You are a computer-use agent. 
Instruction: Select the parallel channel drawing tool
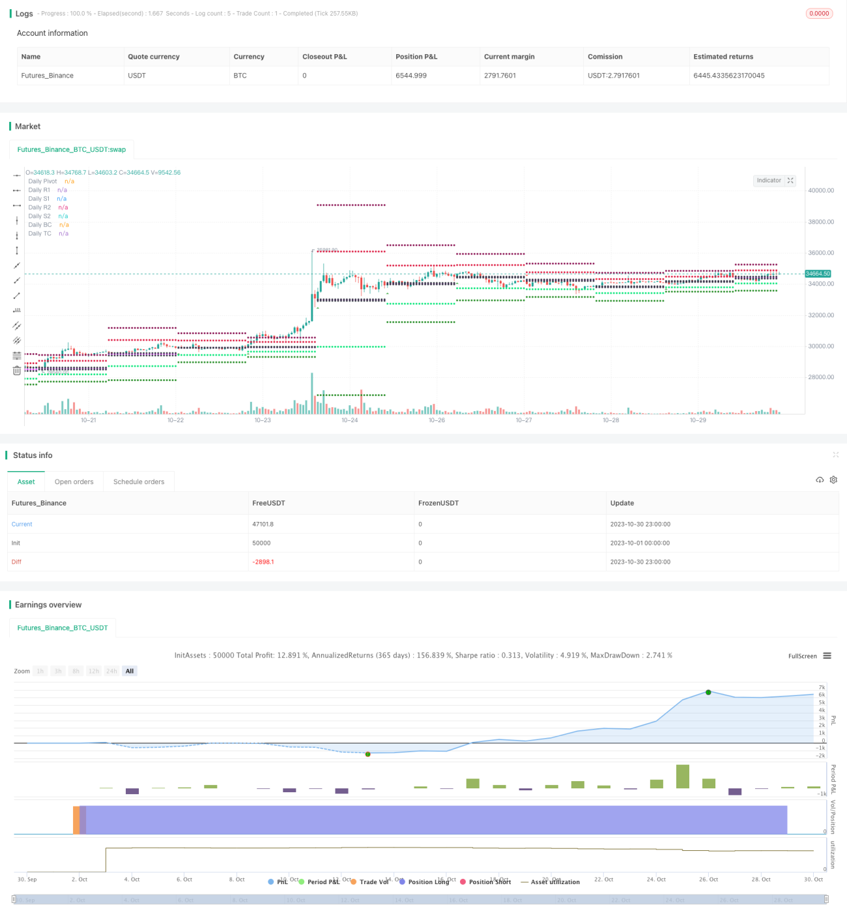(17, 325)
